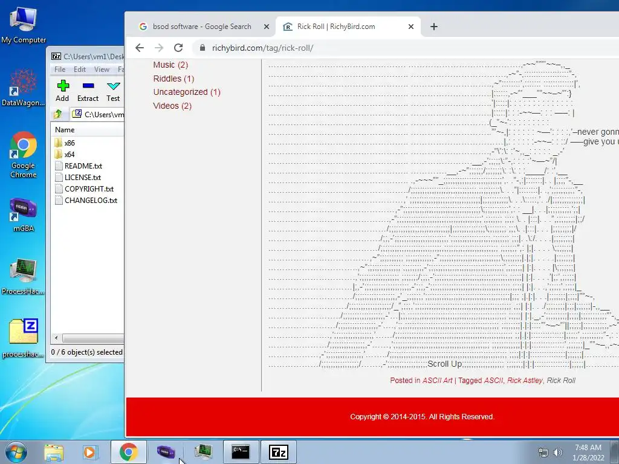The width and height of the screenshot is (619, 464).
Task: Click the 7-Zip Extract toolbar icon
Action: (x=88, y=91)
